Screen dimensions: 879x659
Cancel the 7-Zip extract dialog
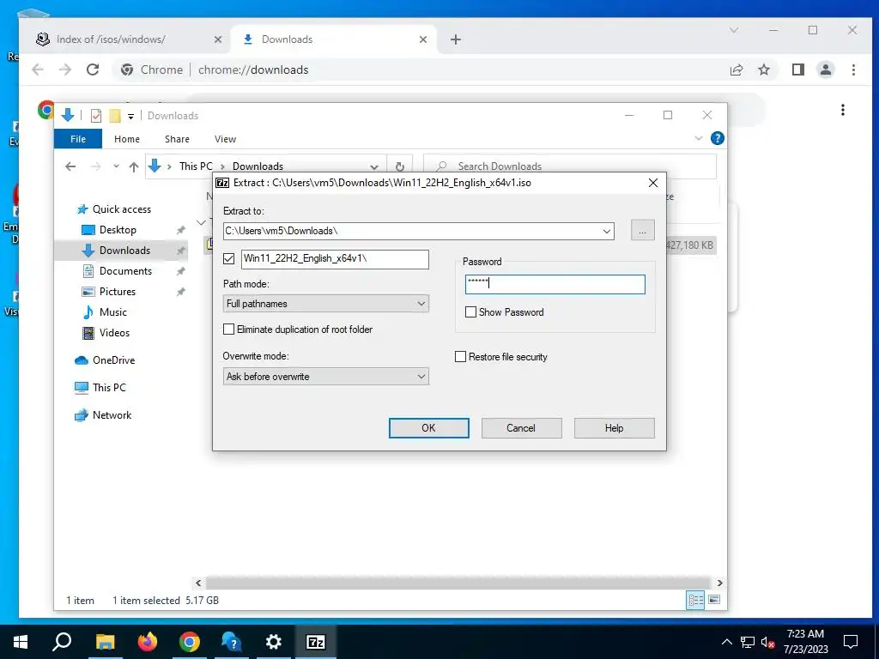(x=521, y=428)
